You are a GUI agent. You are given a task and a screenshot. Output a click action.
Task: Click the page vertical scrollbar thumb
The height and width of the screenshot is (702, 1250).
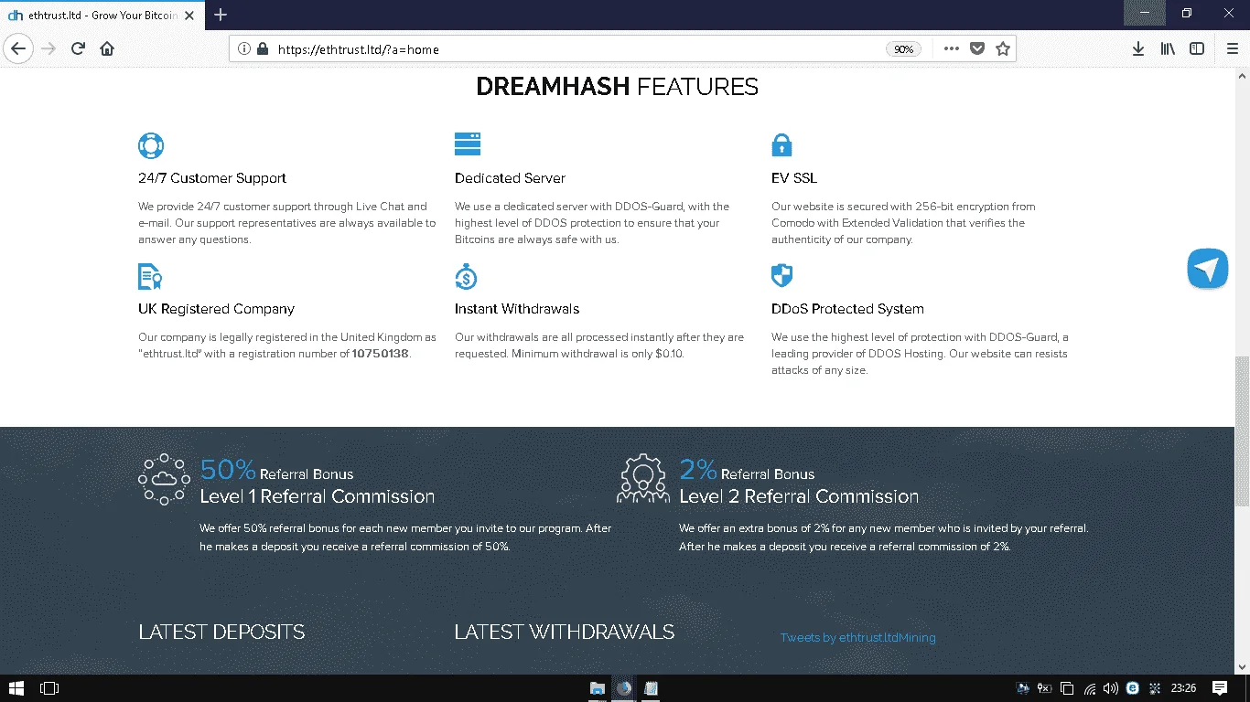pos(1242,431)
